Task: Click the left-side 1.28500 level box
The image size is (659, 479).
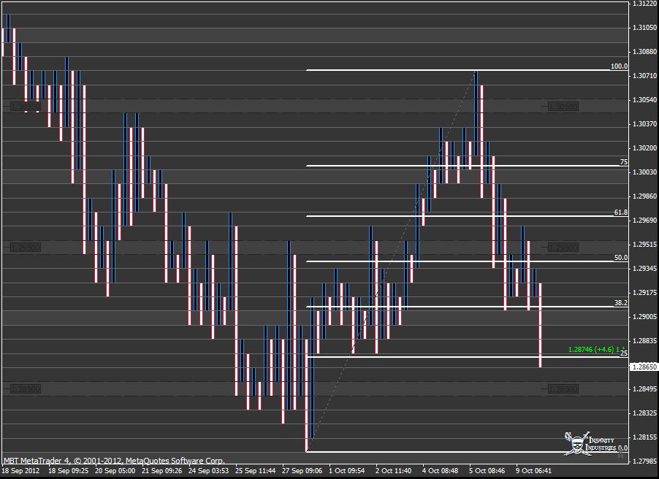Action: point(26,389)
